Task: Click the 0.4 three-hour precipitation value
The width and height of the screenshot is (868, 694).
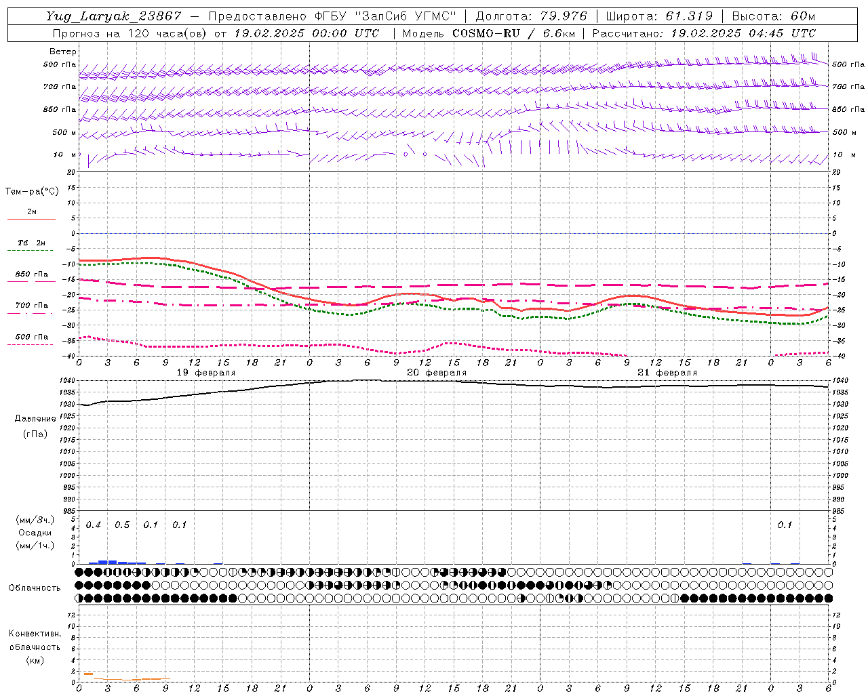Action: (x=94, y=525)
